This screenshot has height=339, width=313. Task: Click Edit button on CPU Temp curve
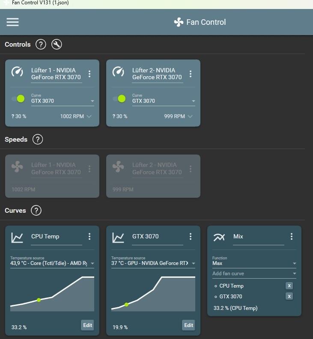[x=87, y=325]
